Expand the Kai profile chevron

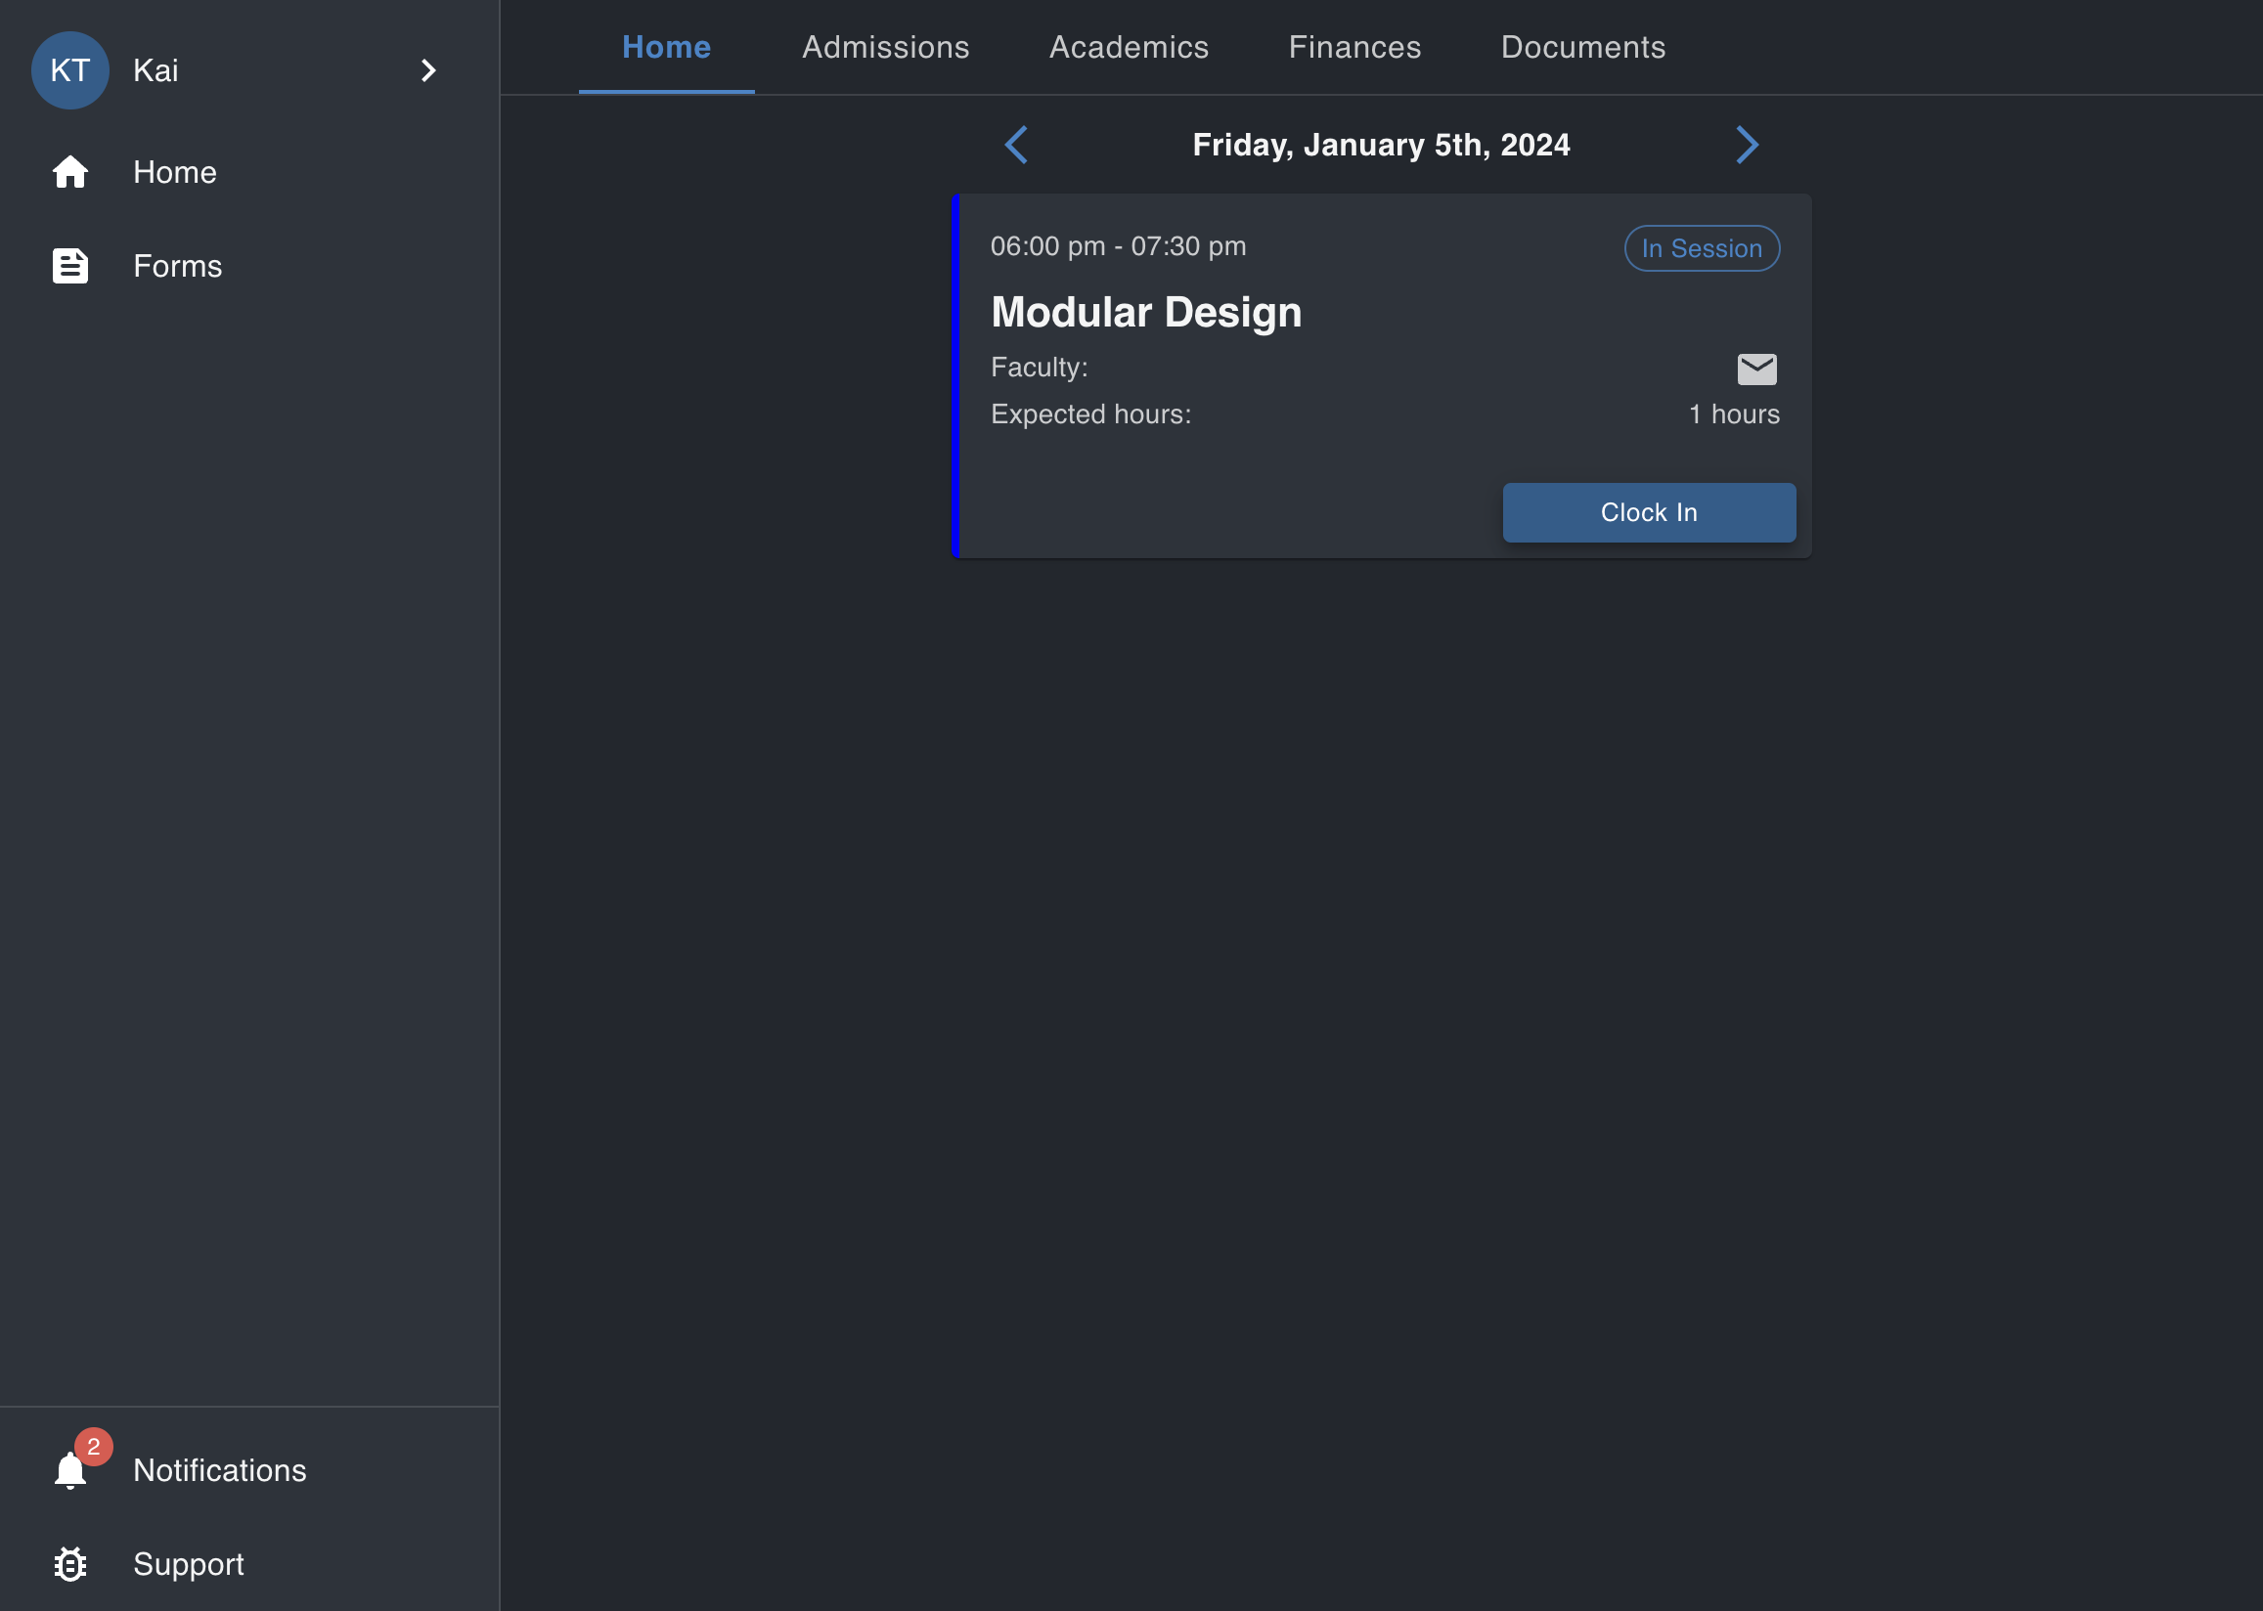pos(427,70)
